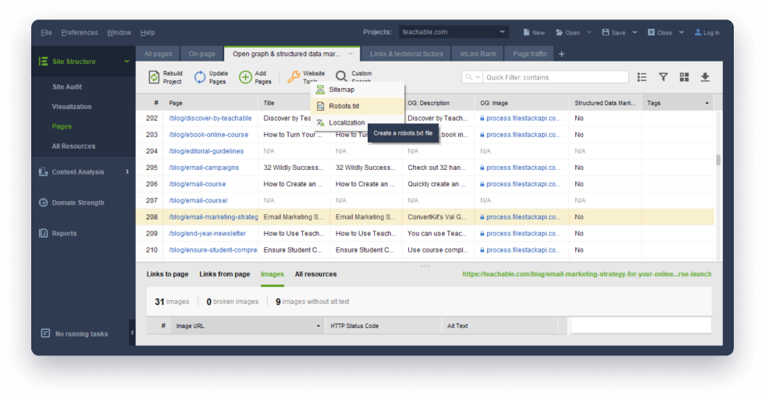
Task: Click the Rebuild Project icon
Action: 154,77
